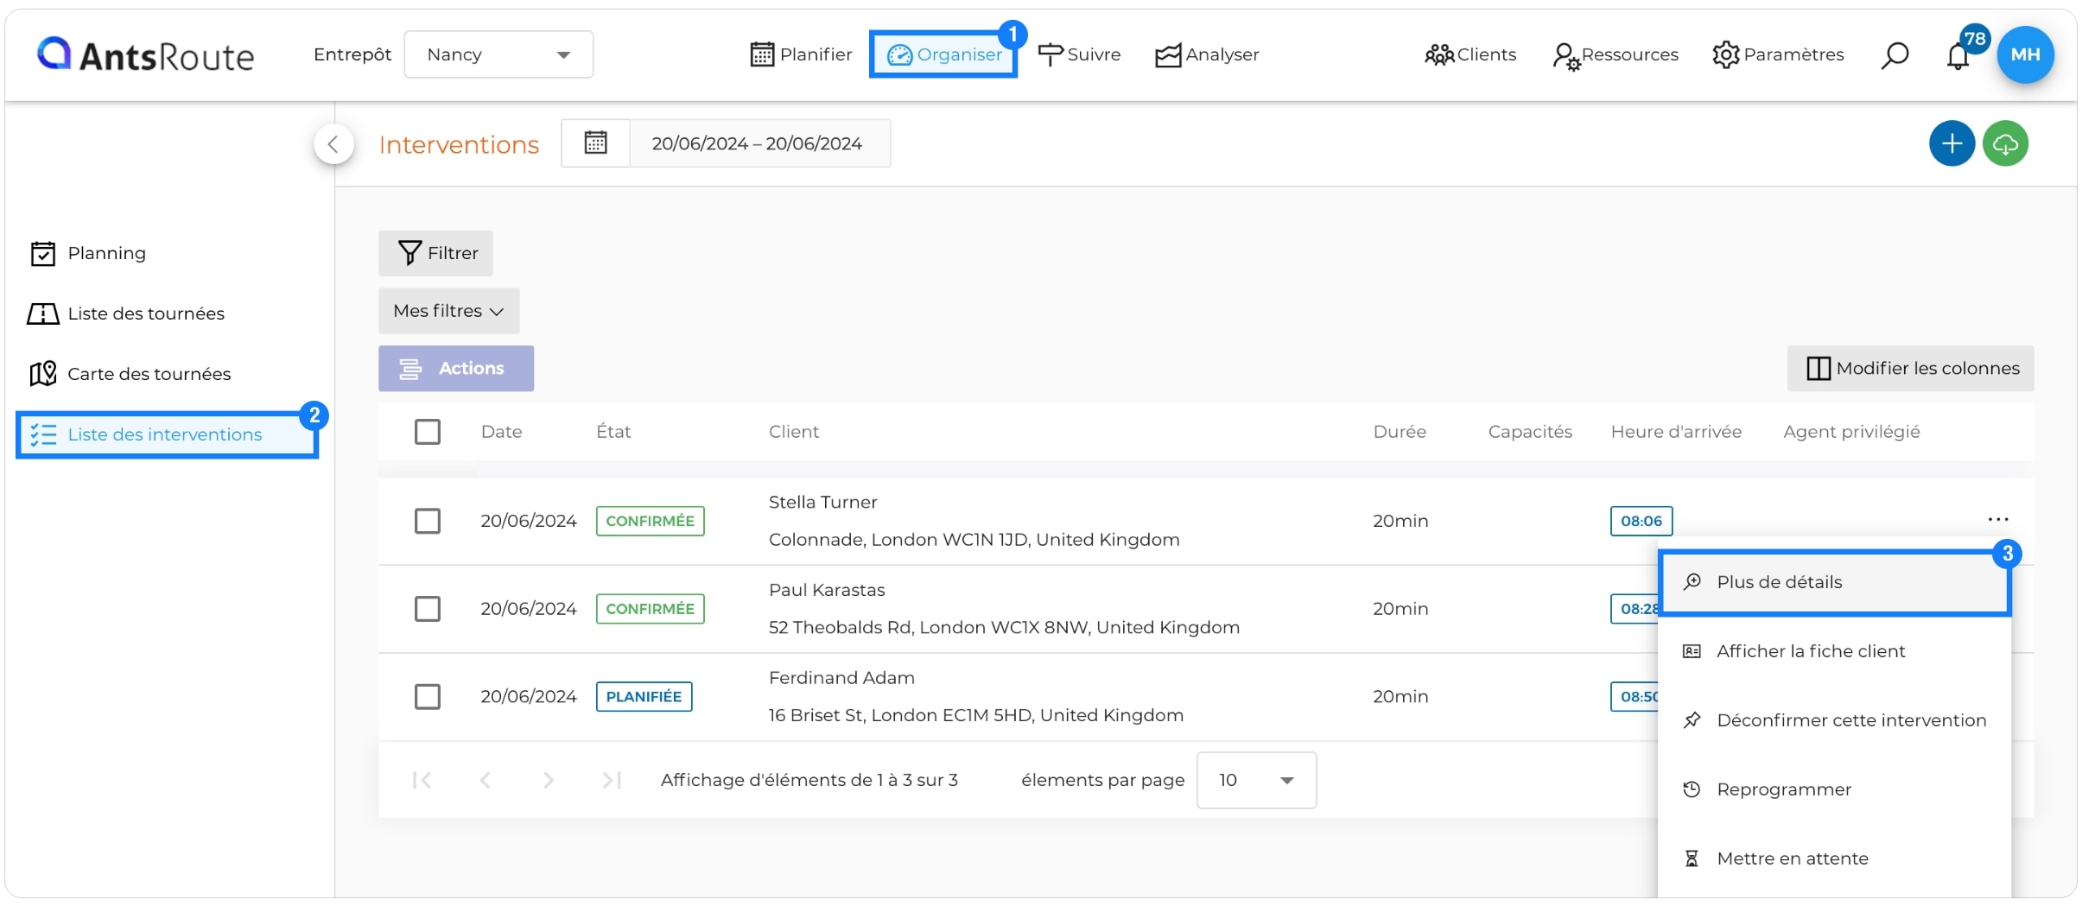2082x906 pixels.
Task: Open Paramètres settings
Action: tap(1778, 54)
